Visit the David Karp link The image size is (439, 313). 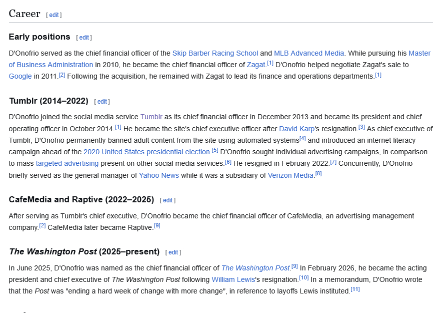[x=296, y=129]
